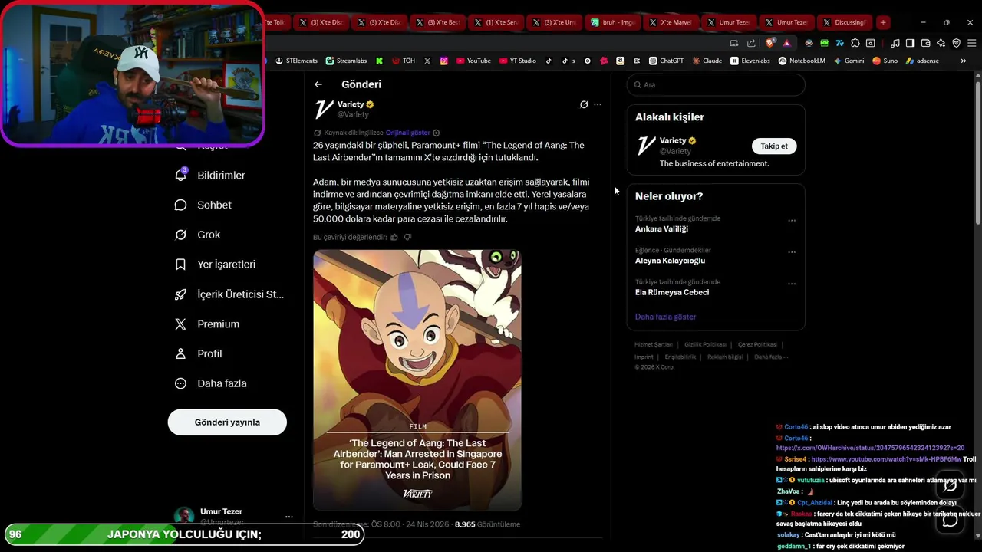Switch to Discussing browser tab

845,22
